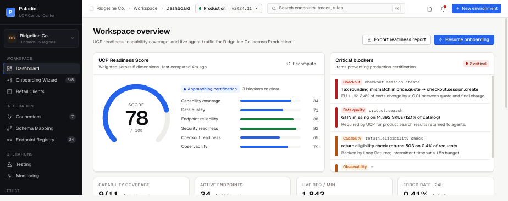
Task: Click the Monitoring pulse icon
Action: [9, 176]
